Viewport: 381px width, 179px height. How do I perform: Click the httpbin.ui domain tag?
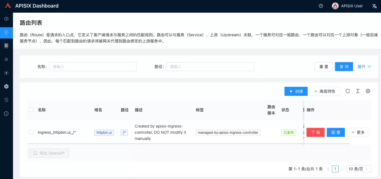[x=104, y=133]
